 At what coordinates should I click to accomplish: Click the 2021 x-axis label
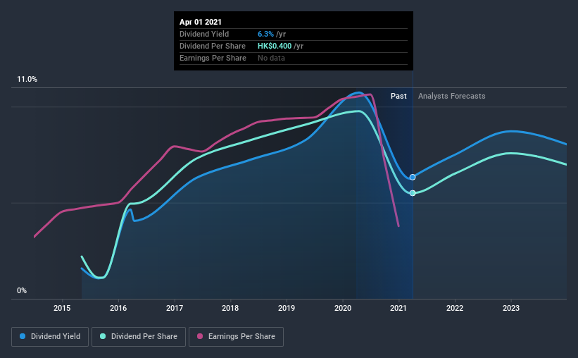click(x=398, y=308)
